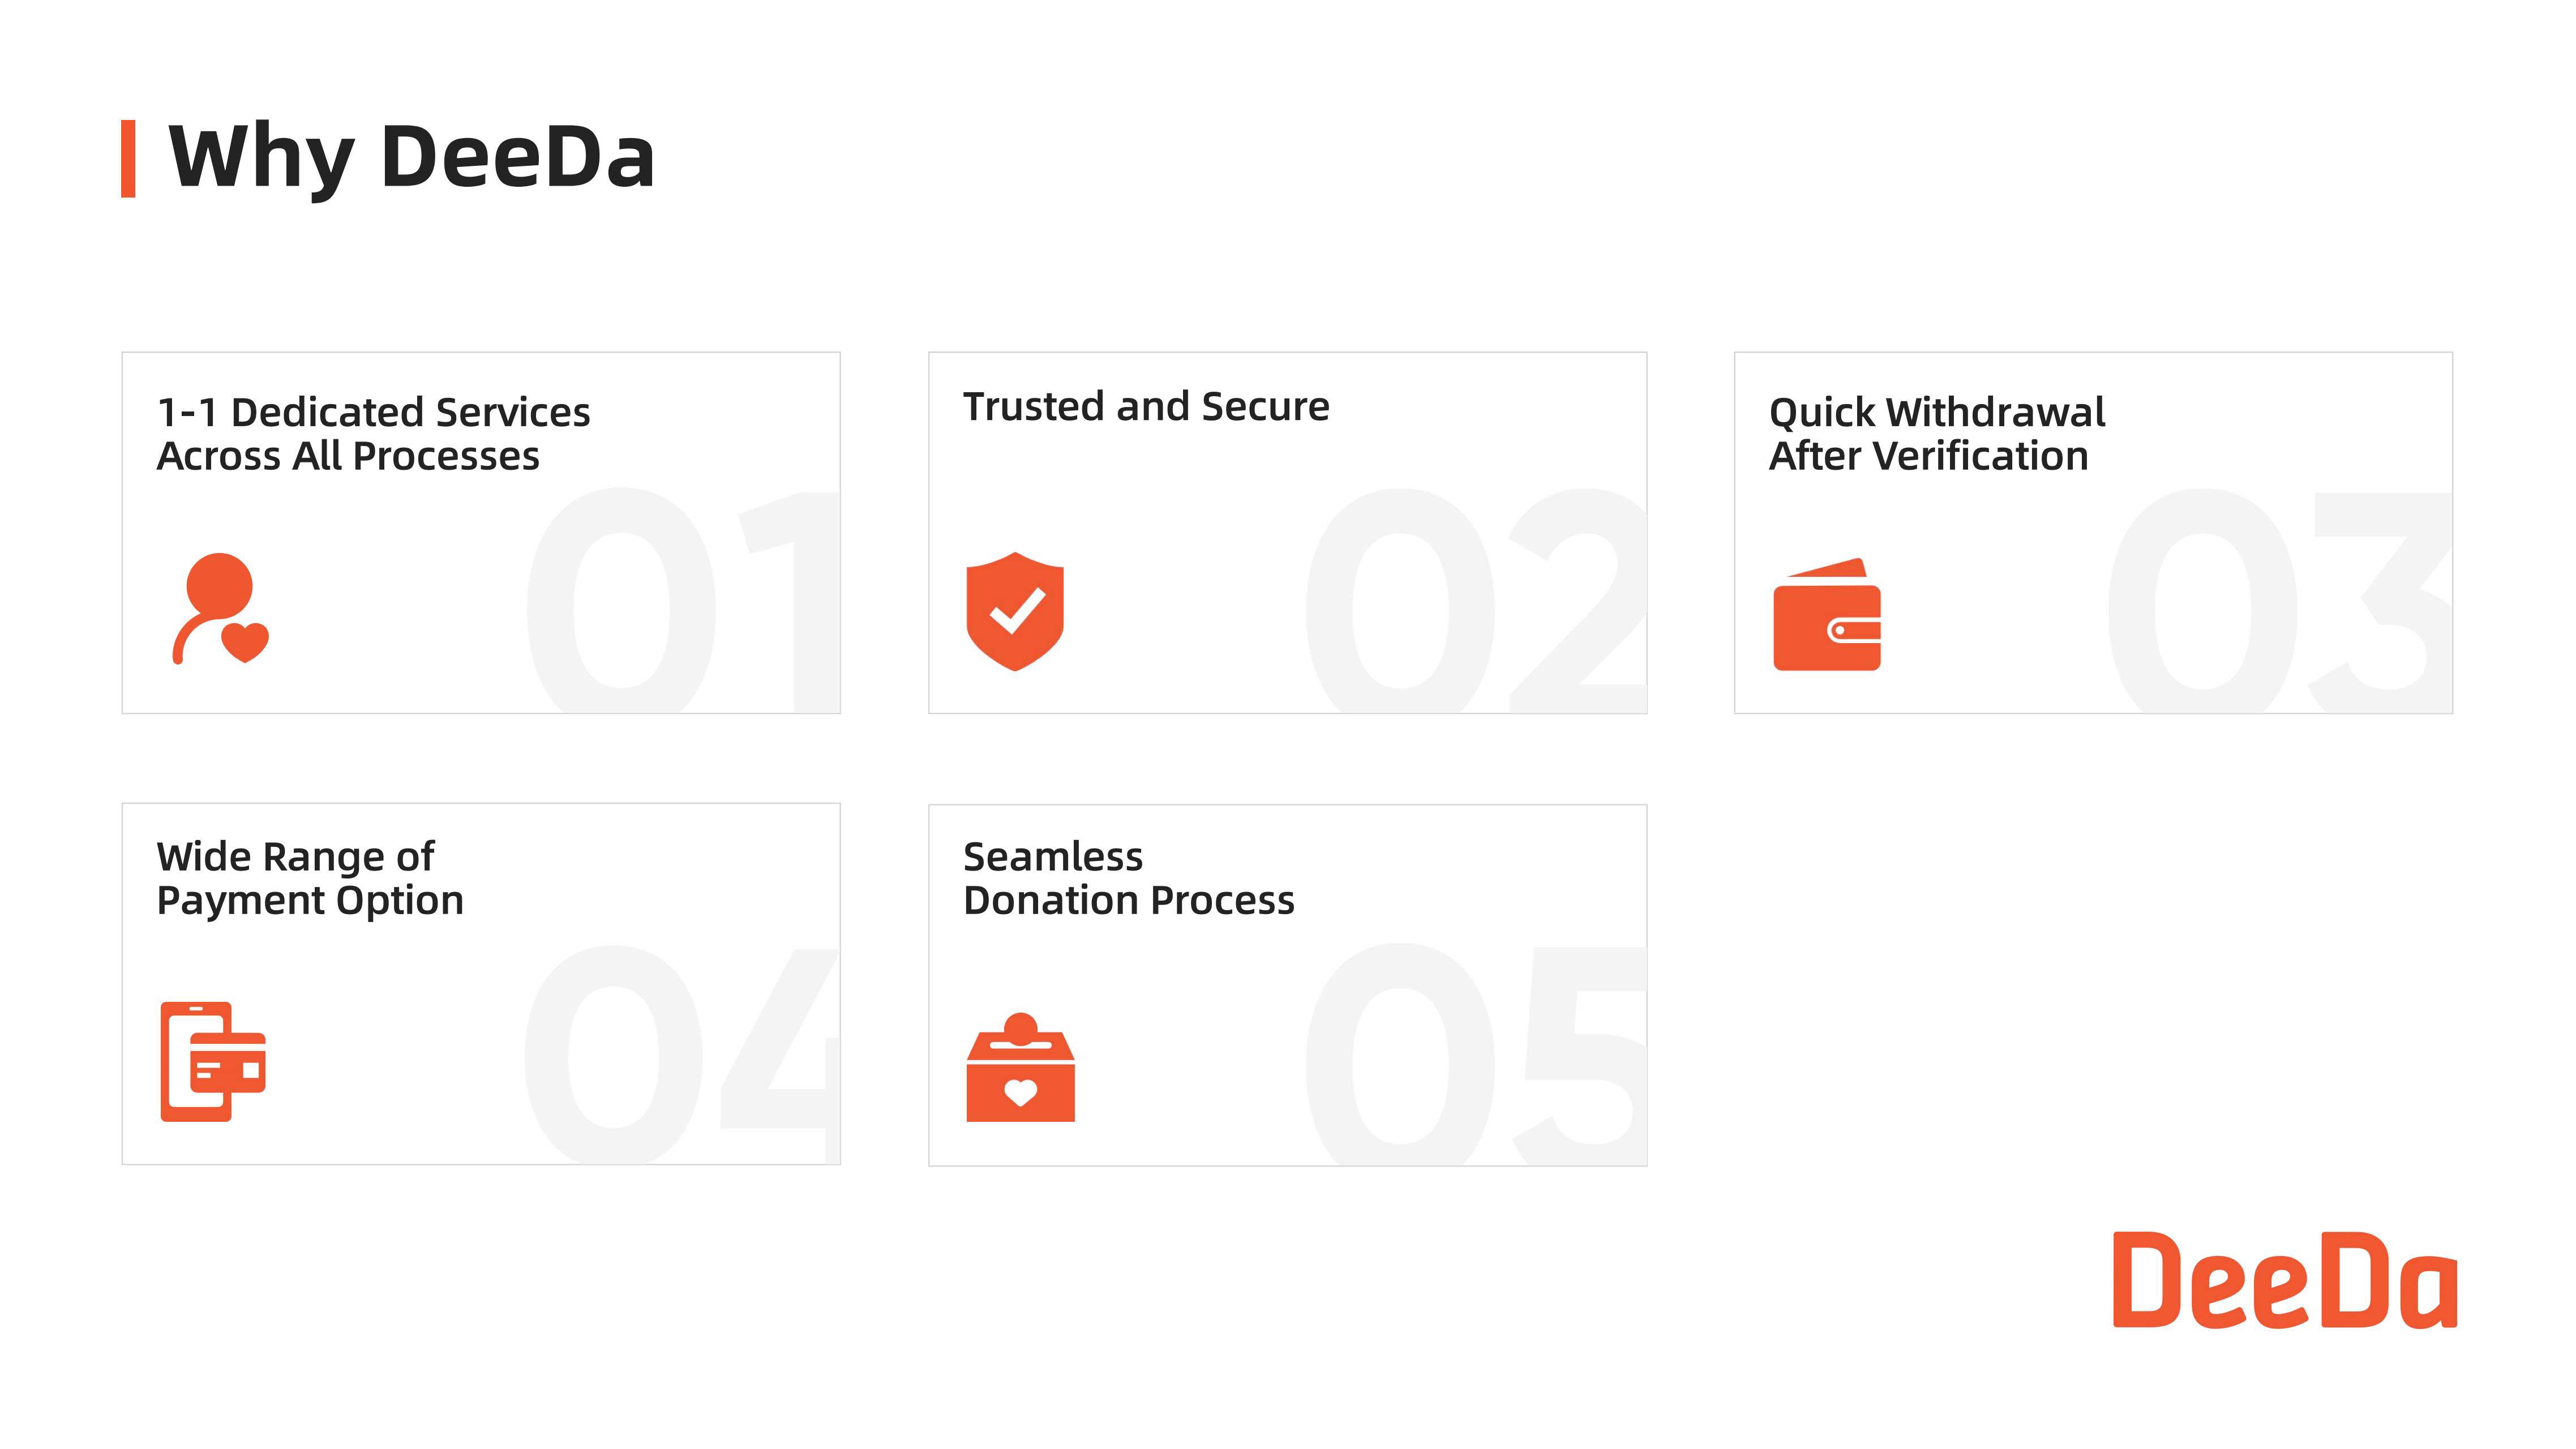
Task: Select '1-1 Dedicated Services' card title
Action: pos(374,412)
